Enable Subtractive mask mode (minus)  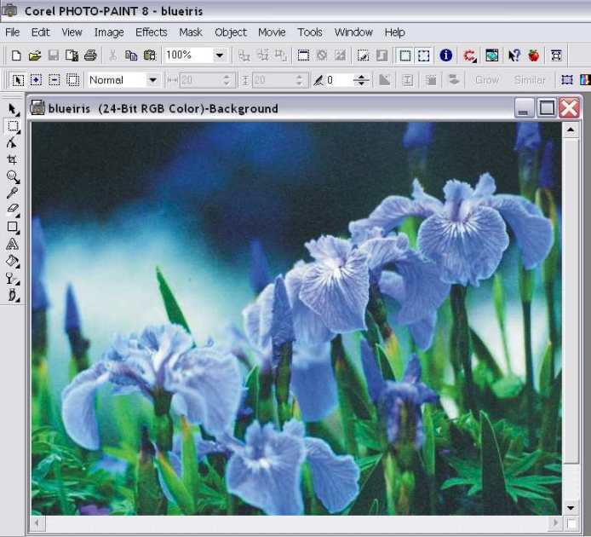(x=55, y=80)
